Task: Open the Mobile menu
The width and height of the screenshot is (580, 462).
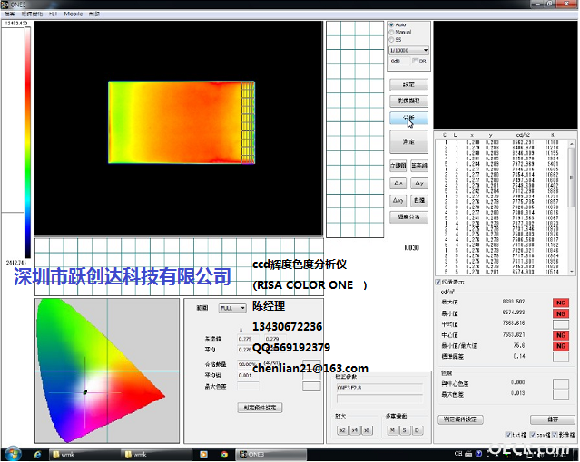Action: click(x=74, y=14)
